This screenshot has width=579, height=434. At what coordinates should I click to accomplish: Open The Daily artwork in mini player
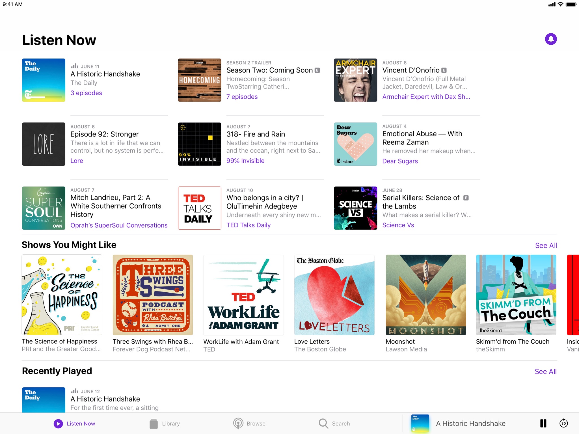[x=420, y=424]
